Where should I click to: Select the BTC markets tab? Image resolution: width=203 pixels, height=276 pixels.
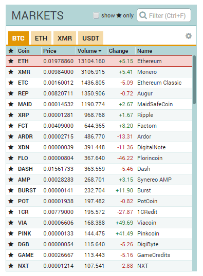(x=19, y=38)
